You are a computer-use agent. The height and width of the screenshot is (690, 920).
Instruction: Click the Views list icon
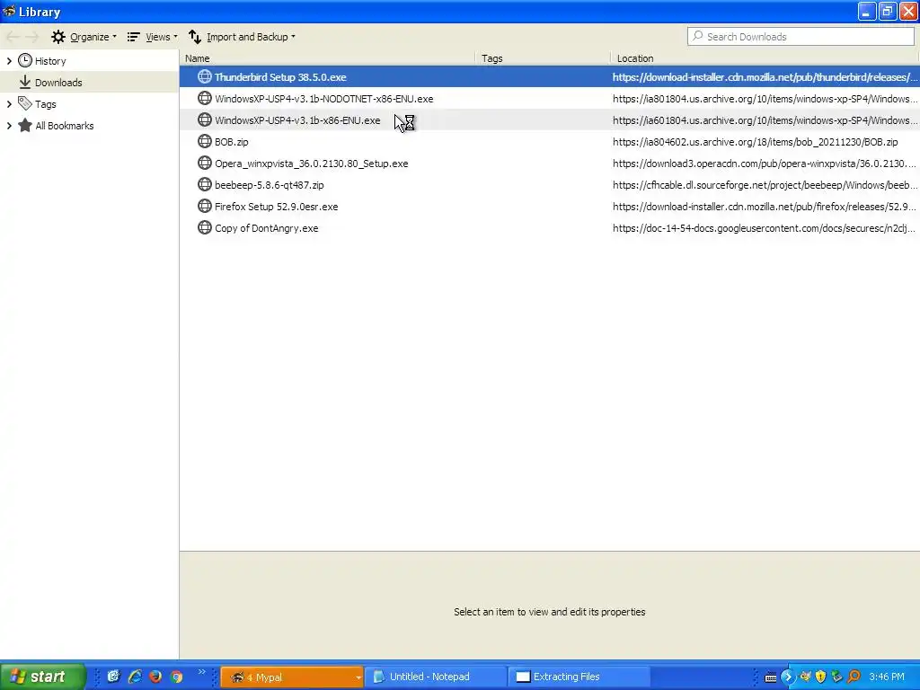click(x=134, y=37)
